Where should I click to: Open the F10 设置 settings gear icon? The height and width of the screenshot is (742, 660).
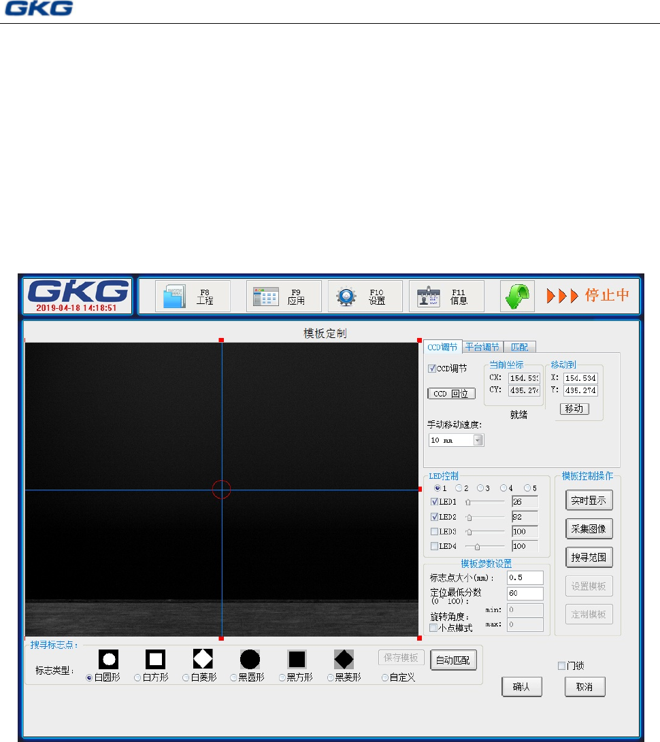coord(346,297)
